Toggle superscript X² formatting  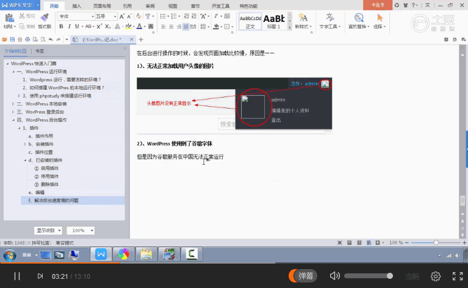99,27
